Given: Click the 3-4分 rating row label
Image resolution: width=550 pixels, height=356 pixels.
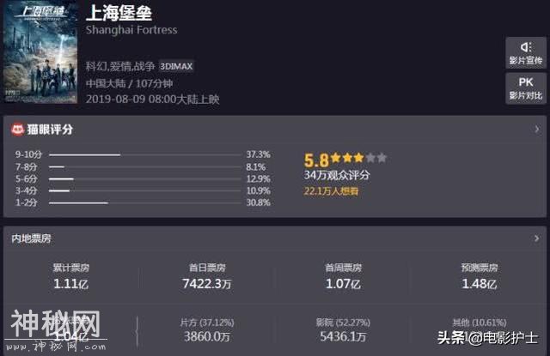Looking at the screenshot, I should pos(26,190).
